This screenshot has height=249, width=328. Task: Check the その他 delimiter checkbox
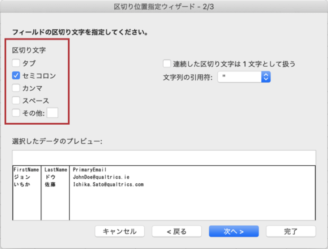[x=16, y=113]
